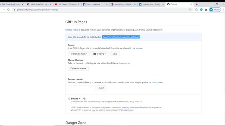The height and width of the screenshot is (126, 225).
Task: Click the globe extension icon beside star
Action: 197,10
